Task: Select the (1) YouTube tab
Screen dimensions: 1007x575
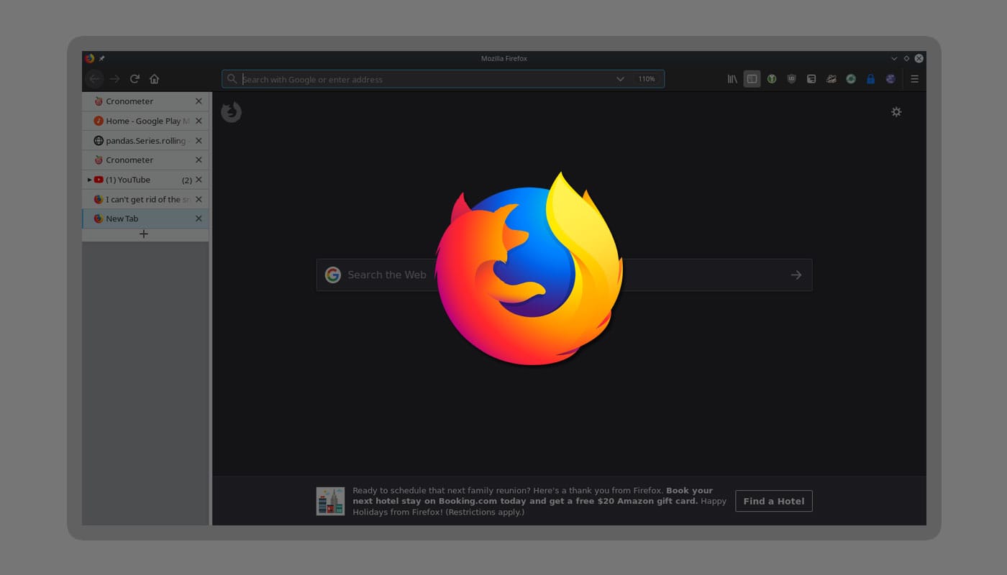Action: tap(145, 180)
